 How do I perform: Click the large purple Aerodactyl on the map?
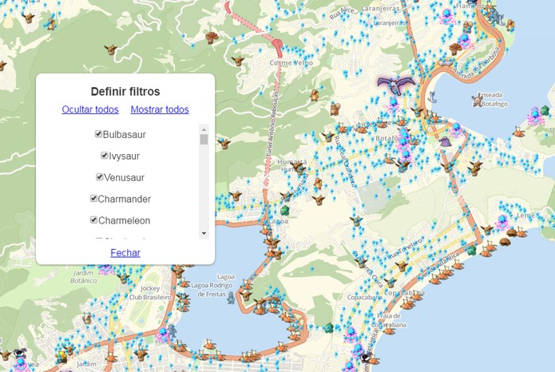(x=396, y=85)
